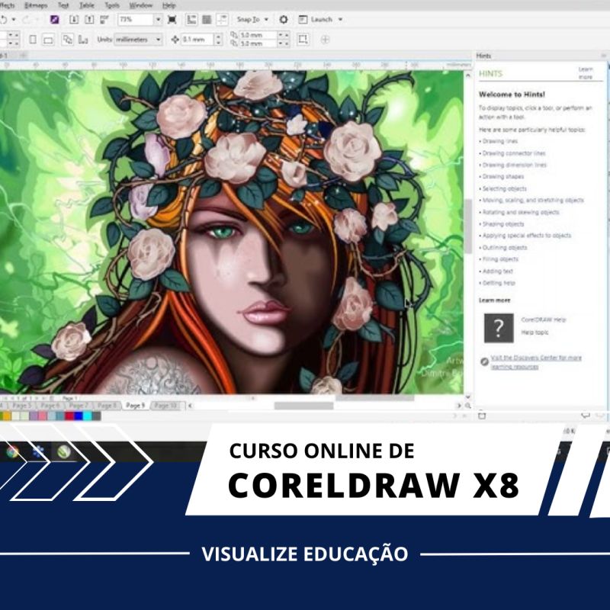Viewport: 610px width, 610px height.
Task: Select the blue color swatch in palette
Action: click(x=79, y=416)
